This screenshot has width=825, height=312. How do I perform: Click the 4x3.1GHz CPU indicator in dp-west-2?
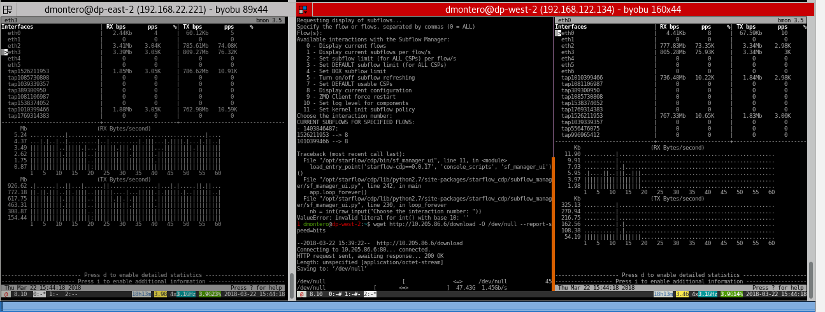705,294
